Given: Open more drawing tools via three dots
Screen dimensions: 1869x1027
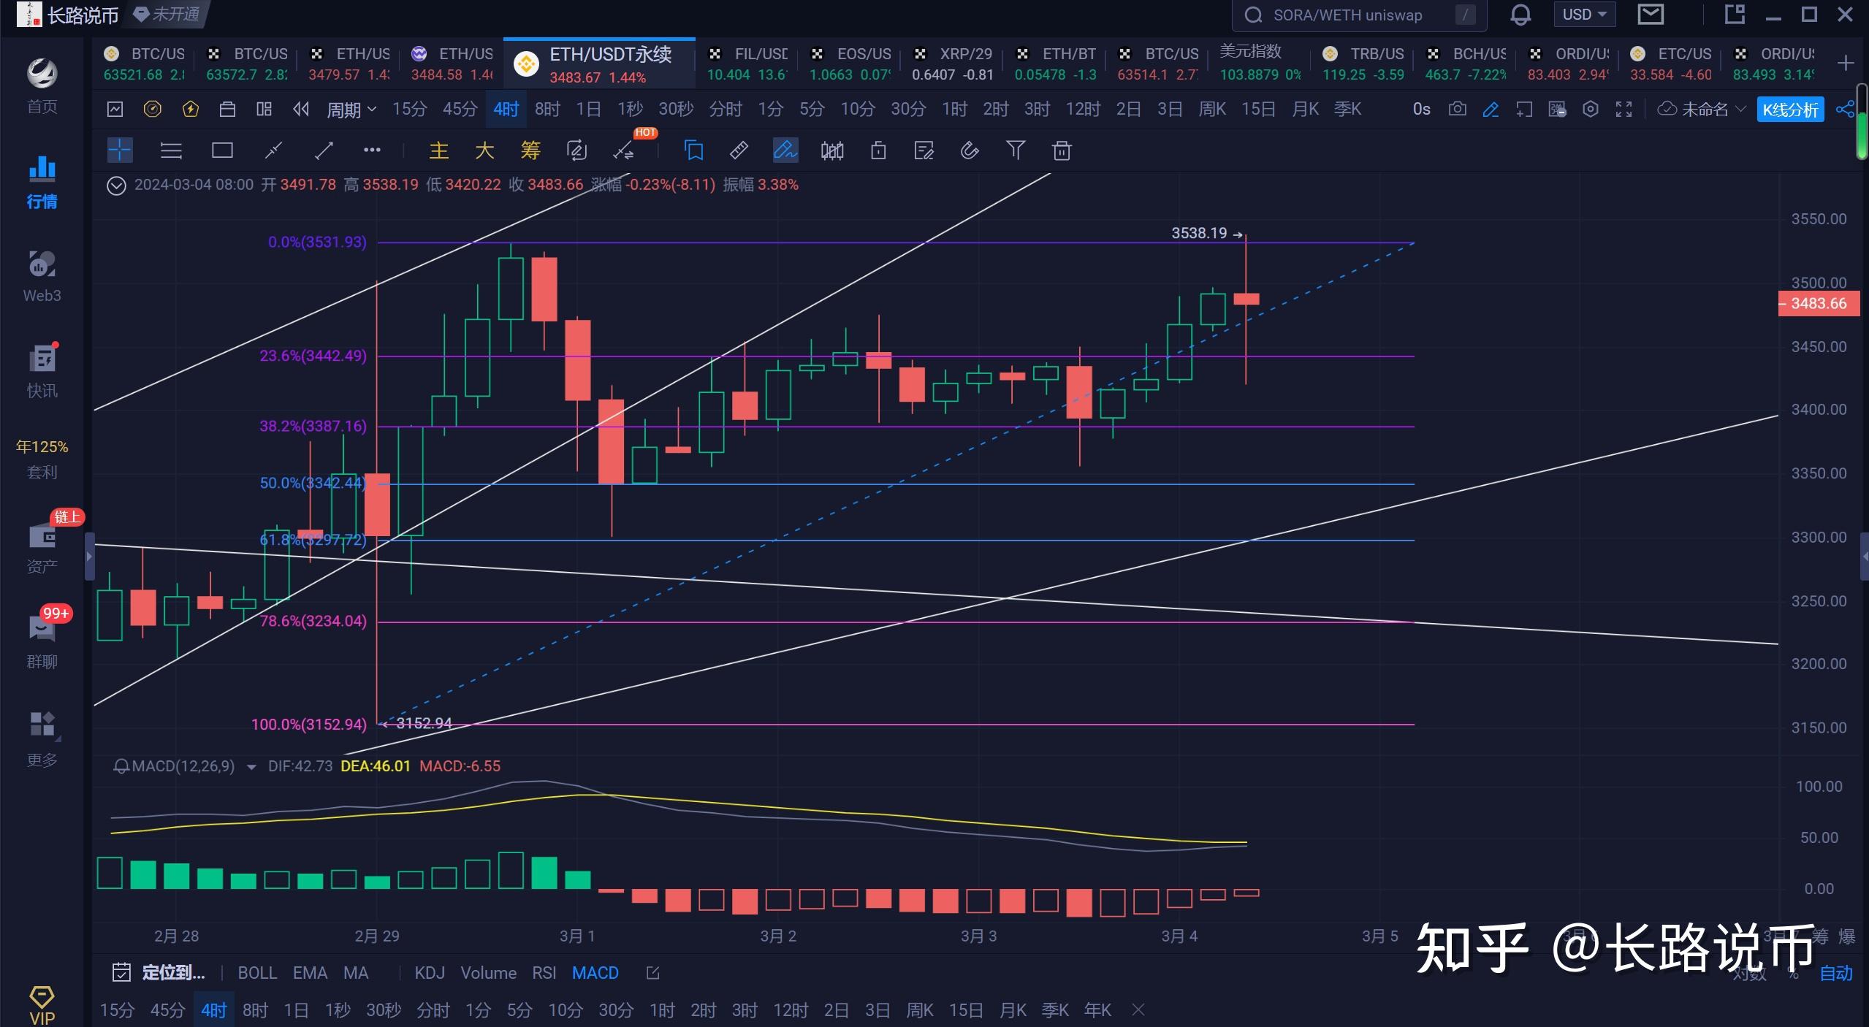Looking at the screenshot, I should tap(372, 150).
